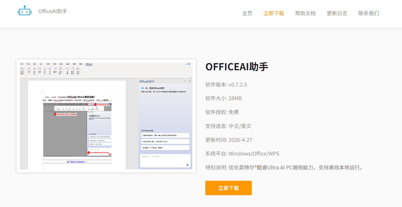Click the OfficeAI助手 brand name in header
Screen dimensions: 402x207
[x=53, y=11]
